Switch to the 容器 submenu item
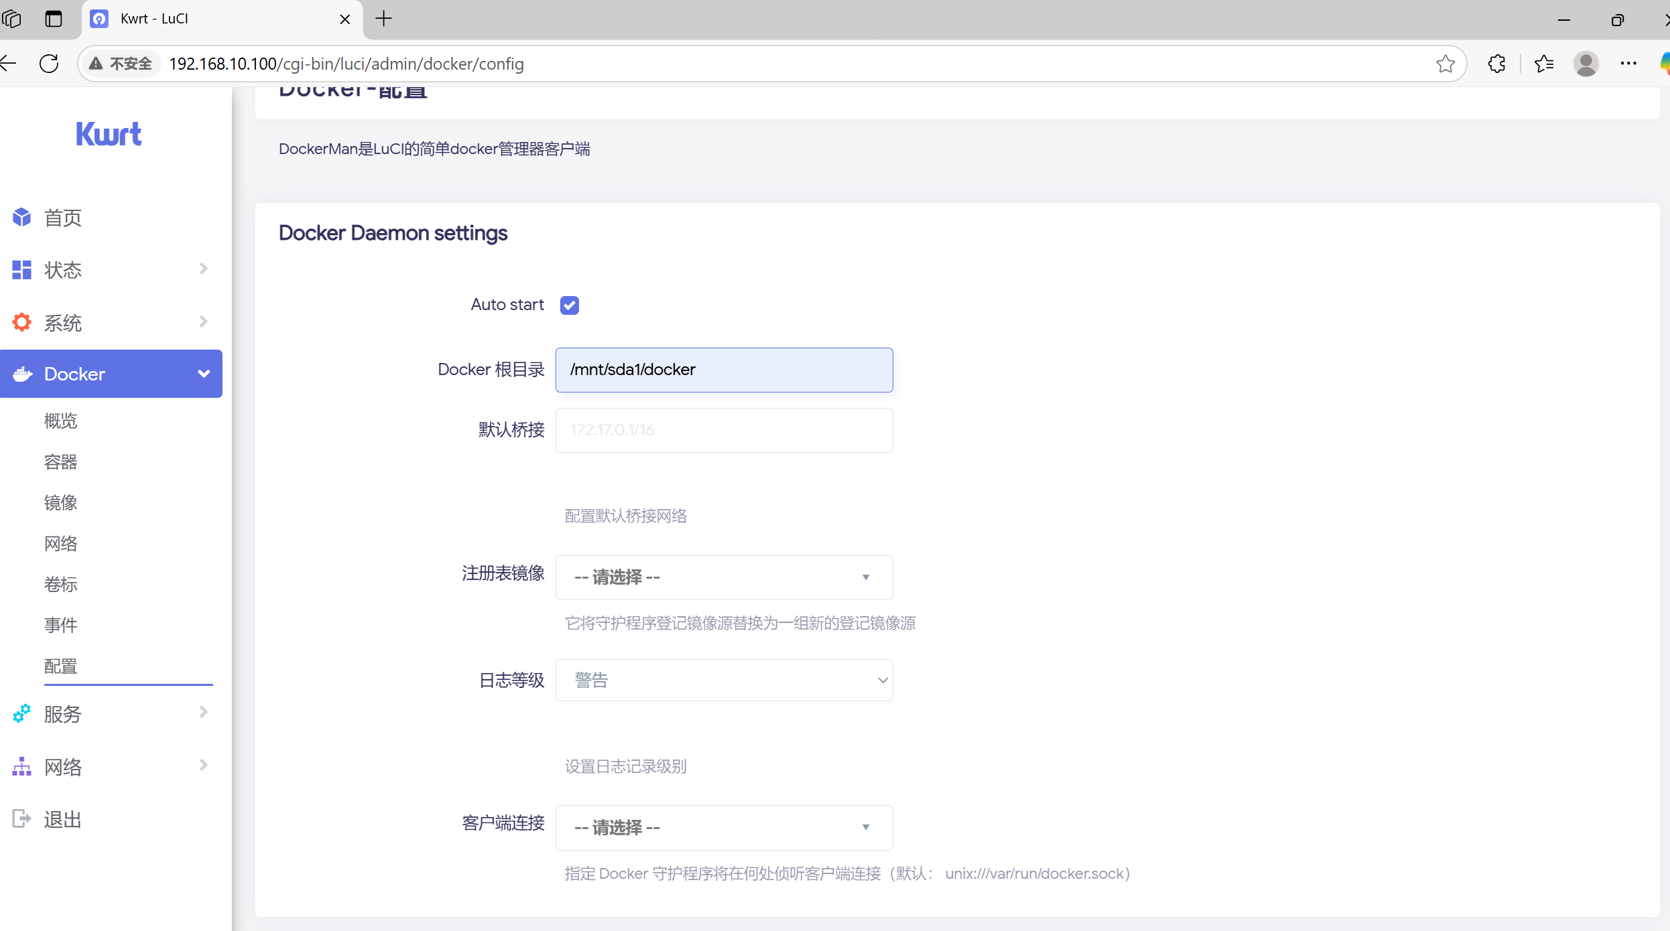 60,461
